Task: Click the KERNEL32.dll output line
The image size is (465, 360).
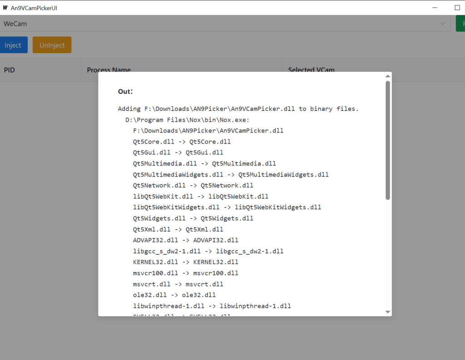Action: (185, 262)
